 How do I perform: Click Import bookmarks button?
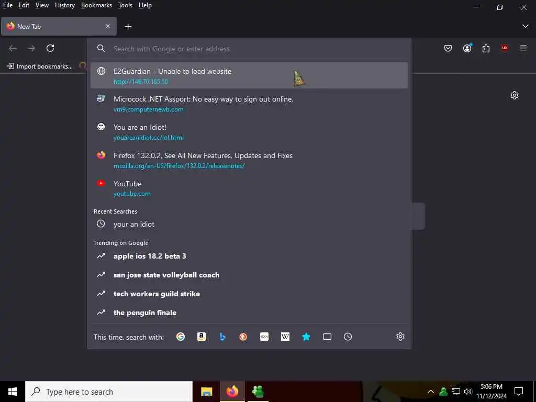point(40,66)
